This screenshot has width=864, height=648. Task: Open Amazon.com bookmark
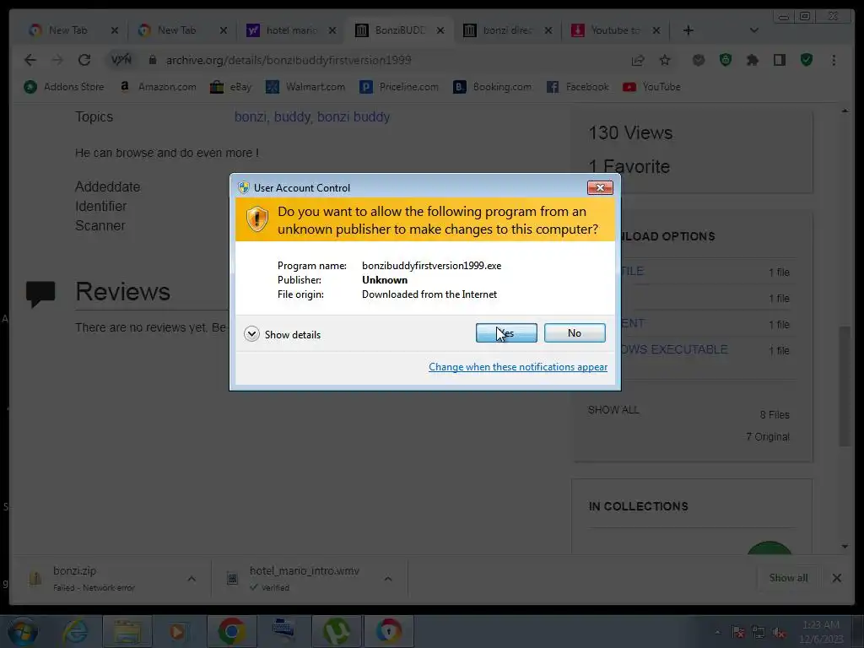point(158,87)
